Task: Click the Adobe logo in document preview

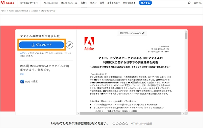Action: [x=89, y=44]
